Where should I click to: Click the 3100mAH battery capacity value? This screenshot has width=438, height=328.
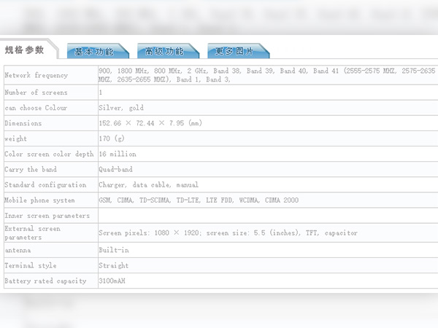coord(112,281)
